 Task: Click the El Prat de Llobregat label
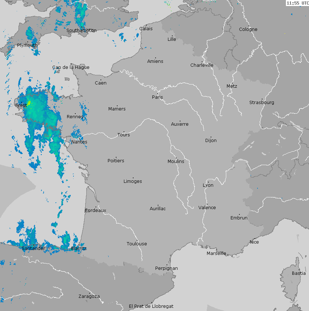tap(151, 306)
